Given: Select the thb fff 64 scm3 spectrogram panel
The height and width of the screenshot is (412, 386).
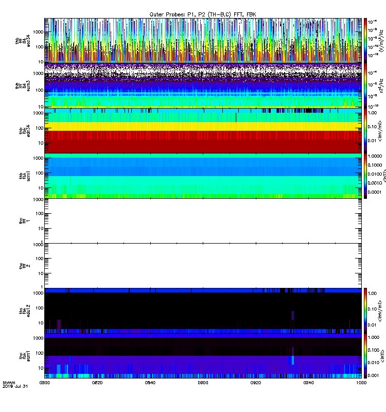Looking at the screenshot, I should pyautogui.click(x=203, y=85).
